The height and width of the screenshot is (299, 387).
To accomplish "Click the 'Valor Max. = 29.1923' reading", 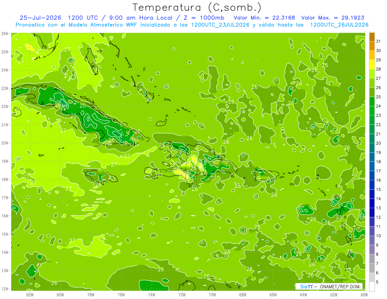I will coord(333,17).
